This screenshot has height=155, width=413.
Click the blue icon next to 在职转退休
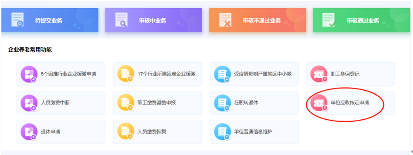click(222, 103)
